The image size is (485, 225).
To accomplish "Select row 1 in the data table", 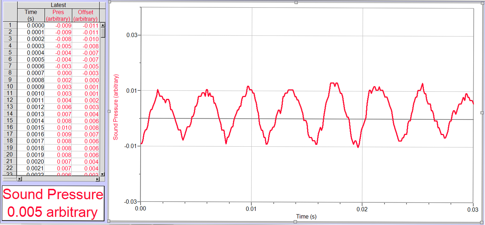I will [10, 25].
